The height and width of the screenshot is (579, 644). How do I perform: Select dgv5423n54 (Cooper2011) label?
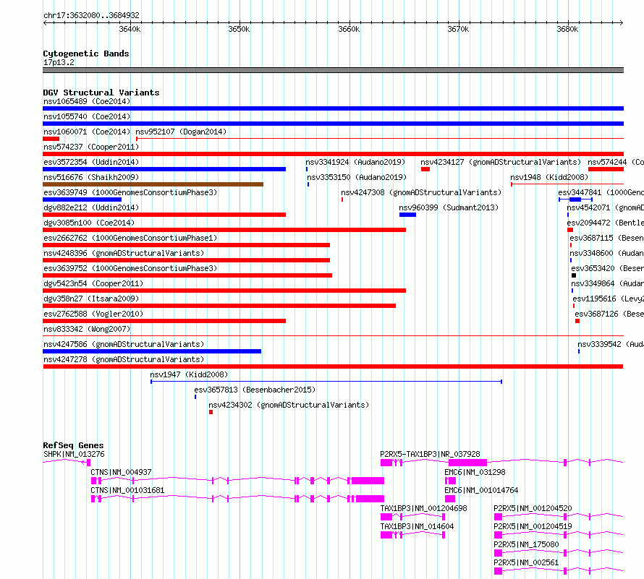93,283
